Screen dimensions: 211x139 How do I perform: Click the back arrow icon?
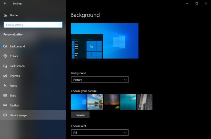(x=5, y=4)
